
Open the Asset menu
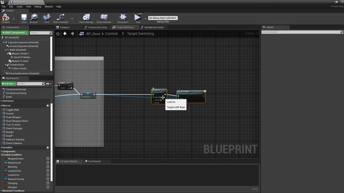19,6
